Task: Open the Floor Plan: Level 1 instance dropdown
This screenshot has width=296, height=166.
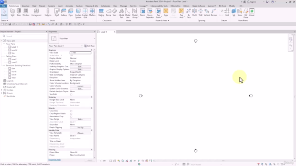Action: [x=66, y=46]
